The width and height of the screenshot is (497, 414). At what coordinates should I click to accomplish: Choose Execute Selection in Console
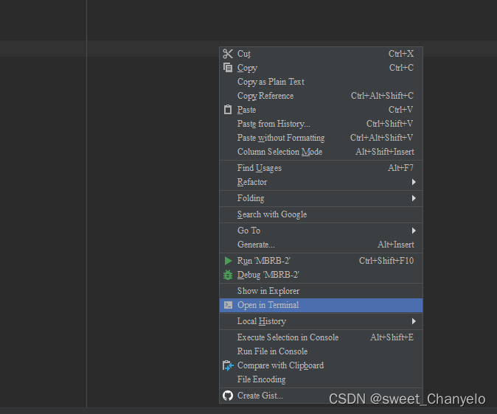pyautogui.click(x=321, y=337)
